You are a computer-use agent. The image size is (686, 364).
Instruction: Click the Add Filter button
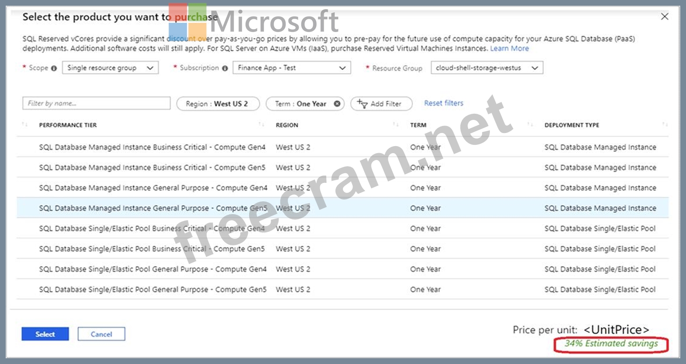coord(381,104)
